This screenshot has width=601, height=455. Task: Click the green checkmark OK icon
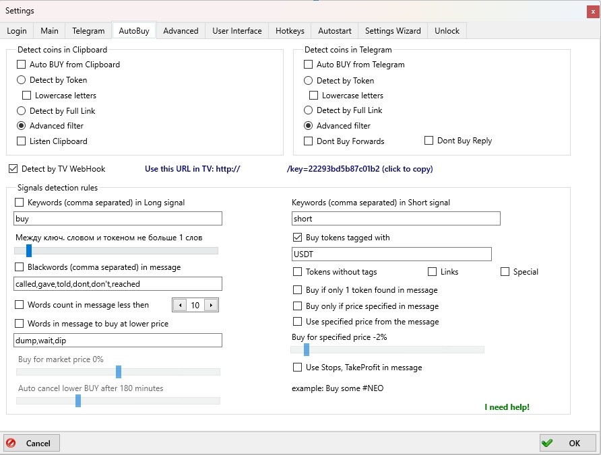[x=548, y=443]
